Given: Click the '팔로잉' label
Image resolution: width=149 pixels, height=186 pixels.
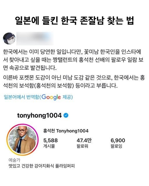Looking at the screenshot, I should click(x=116, y=146).
